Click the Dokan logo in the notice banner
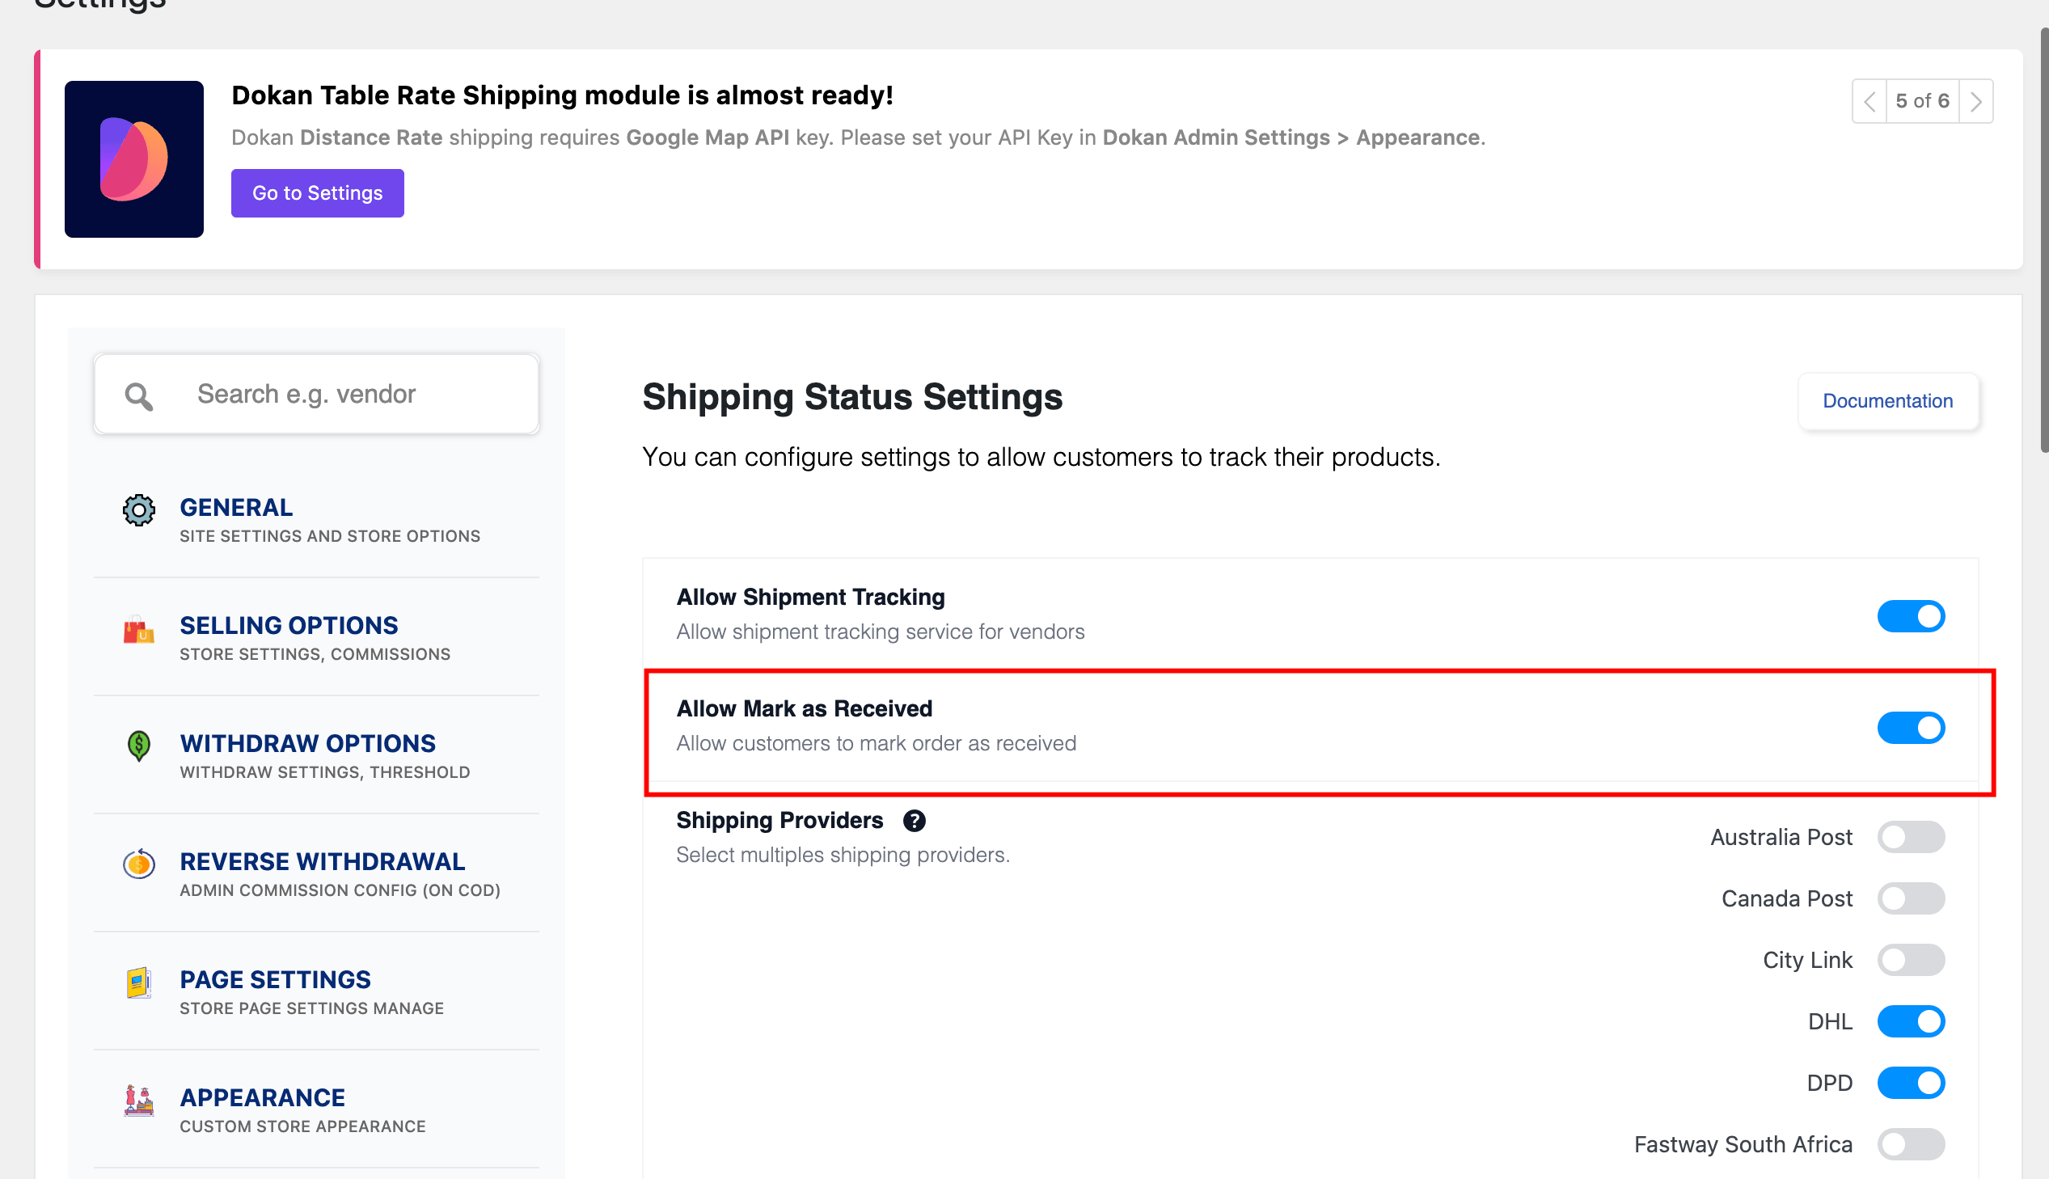Image resolution: width=2049 pixels, height=1179 pixels. pyautogui.click(x=133, y=158)
